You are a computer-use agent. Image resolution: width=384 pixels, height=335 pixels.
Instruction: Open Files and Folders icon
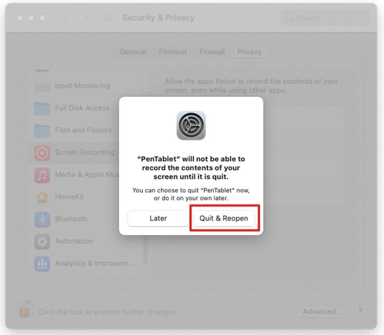(42, 131)
